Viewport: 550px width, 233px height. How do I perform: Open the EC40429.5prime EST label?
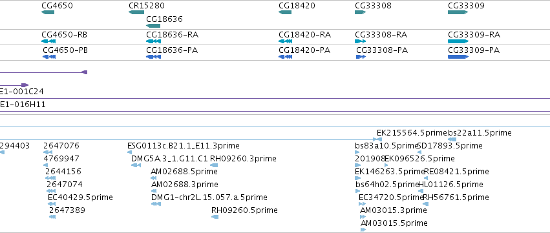point(80,198)
